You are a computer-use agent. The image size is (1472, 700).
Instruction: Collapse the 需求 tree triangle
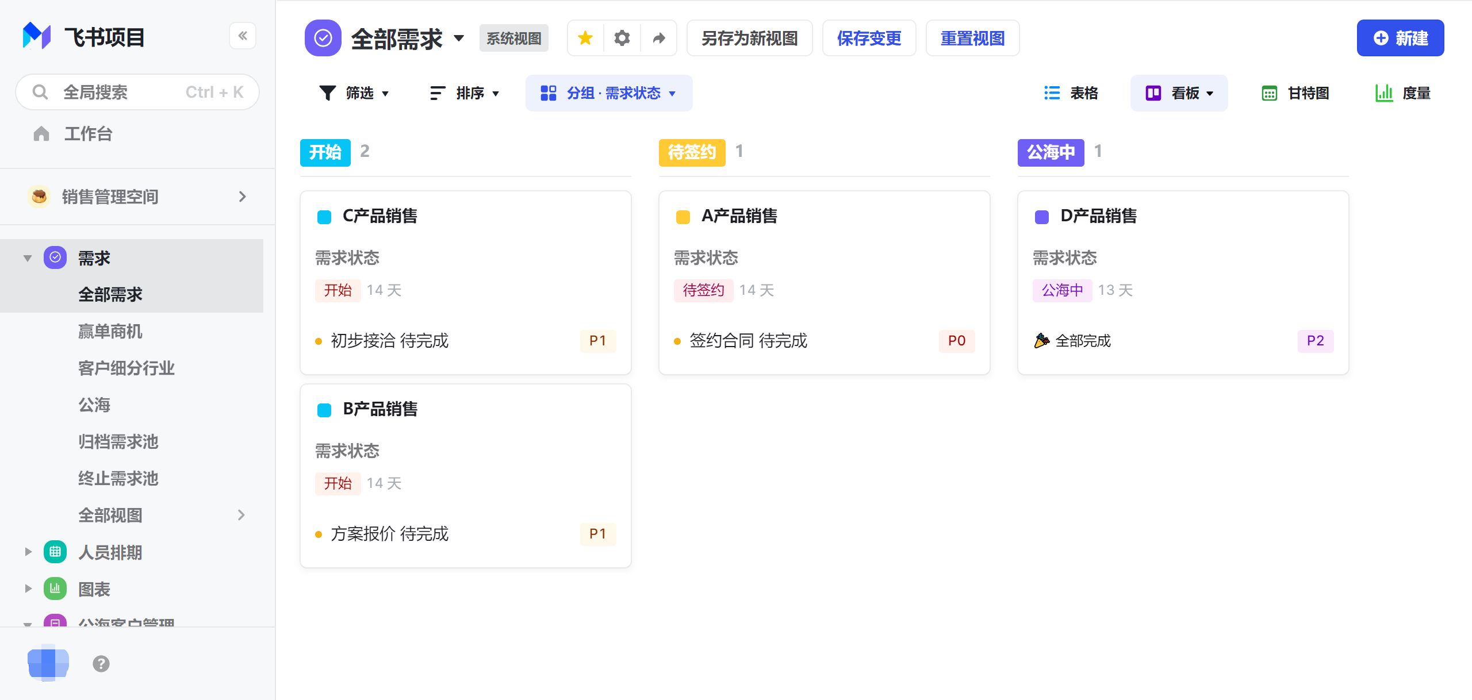[x=28, y=258]
